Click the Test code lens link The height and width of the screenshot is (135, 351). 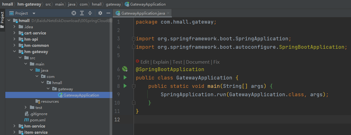[177, 62]
